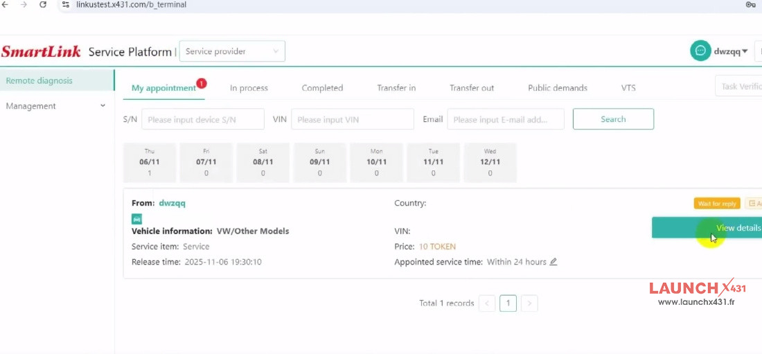Click the browser forward arrow
Viewport: 762px width, 354px height.
[x=24, y=4]
